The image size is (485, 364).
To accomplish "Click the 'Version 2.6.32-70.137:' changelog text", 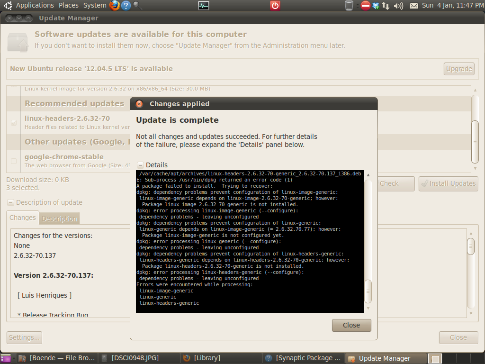I will tap(54, 275).
